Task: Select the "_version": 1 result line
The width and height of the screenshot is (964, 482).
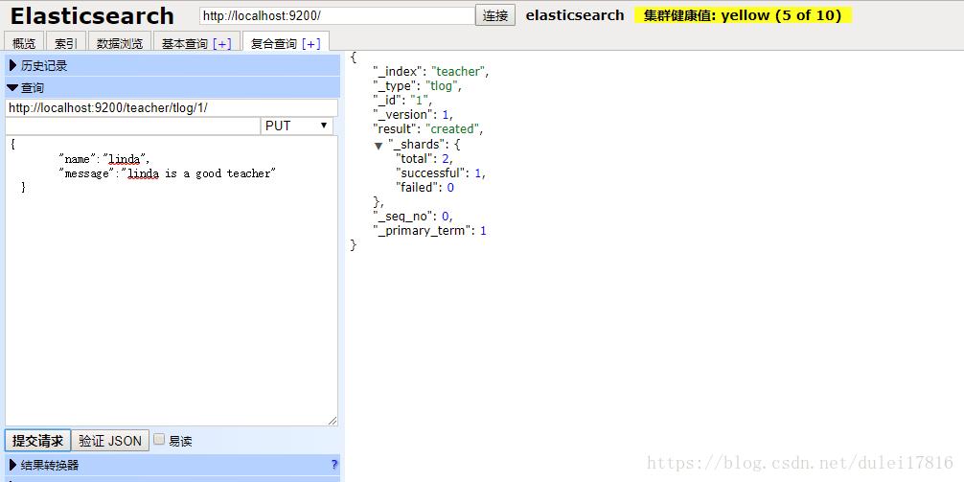Action: click(x=413, y=114)
